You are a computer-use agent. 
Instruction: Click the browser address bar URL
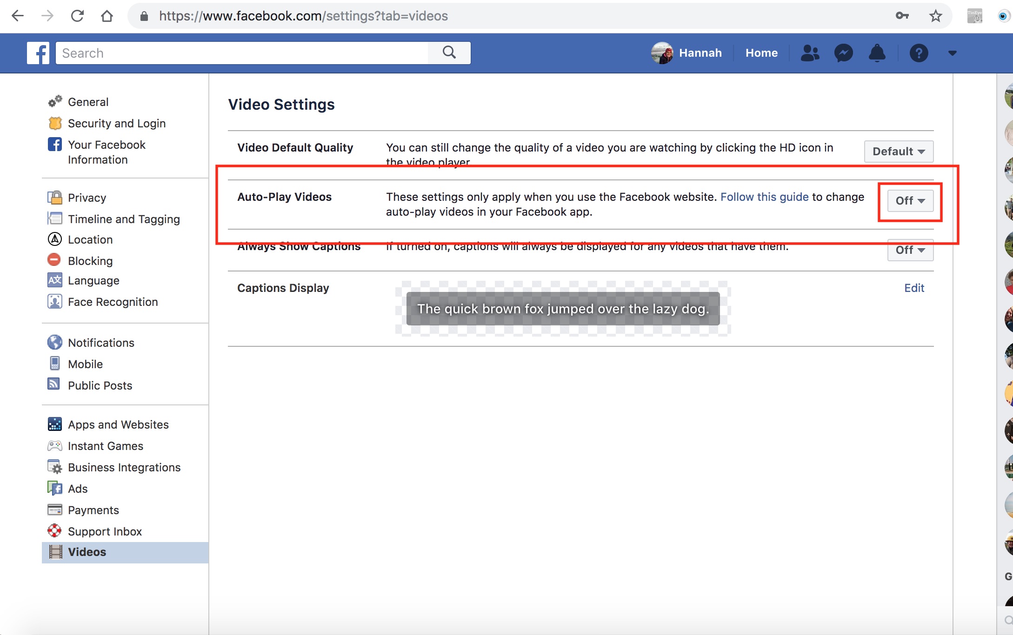click(303, 16)
